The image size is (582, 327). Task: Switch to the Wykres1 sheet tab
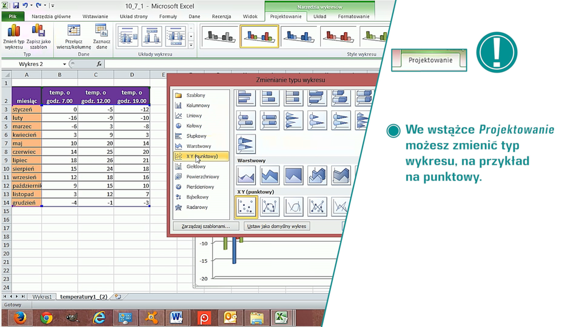(x=42, y=297)
